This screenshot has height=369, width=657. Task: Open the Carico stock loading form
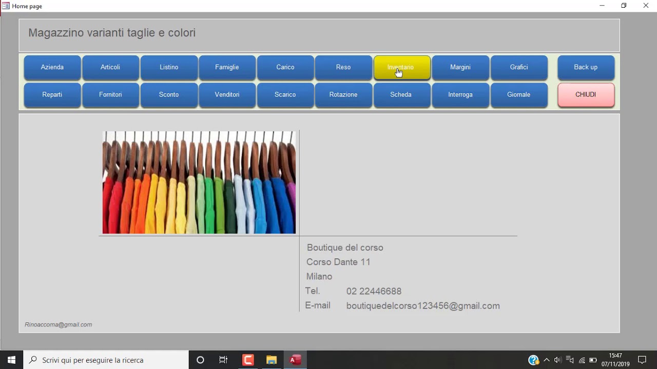pyautogui.click(x=285, y=68)
